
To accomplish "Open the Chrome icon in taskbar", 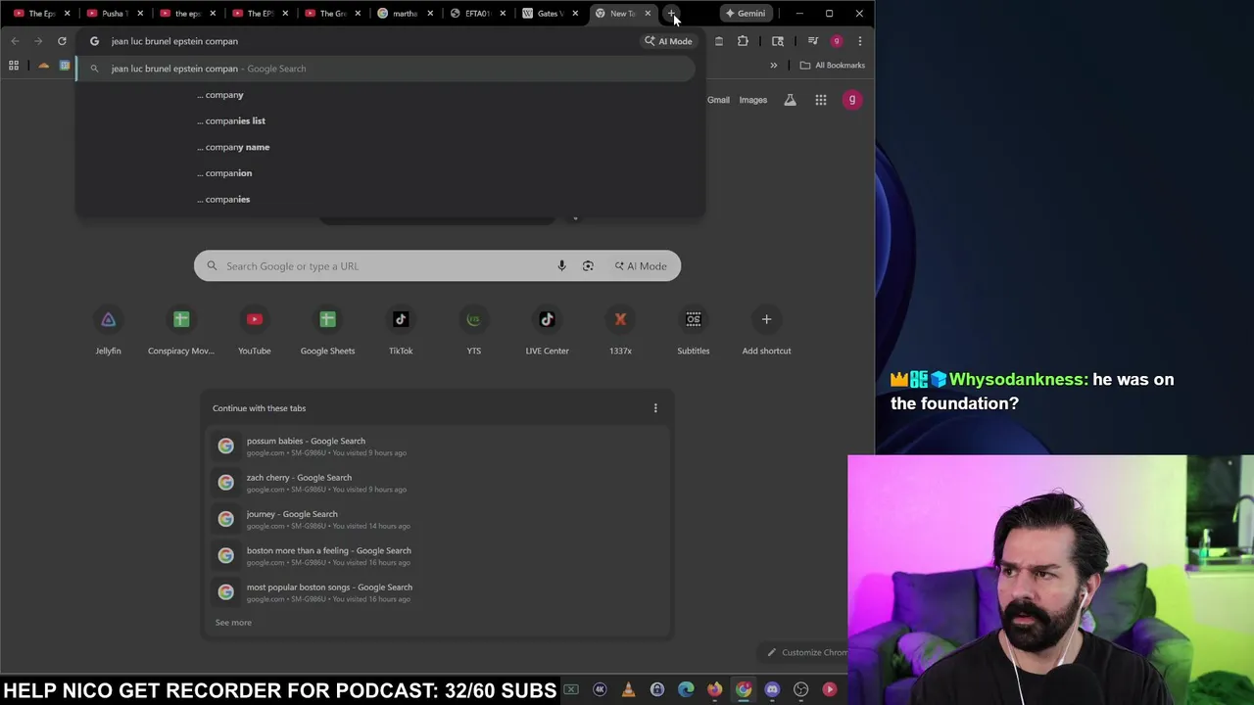I will pos(744,690).
